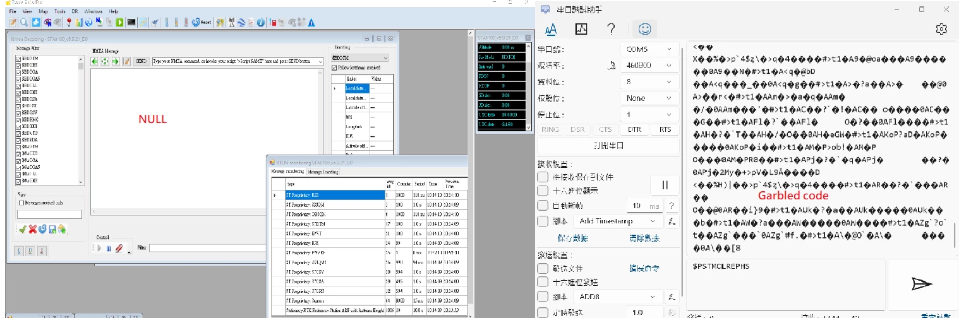The height and width of the screenshot is (318, 959).
Task: Click the question mark help icon in serial assistant header
Action: pos(611,28)
